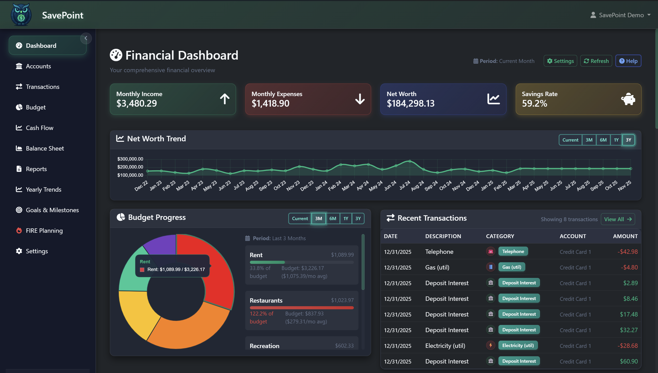Switch to Balance Sheet section
Image resolution: width=658 pixels, height=373 pixels.
click(19, 148)
